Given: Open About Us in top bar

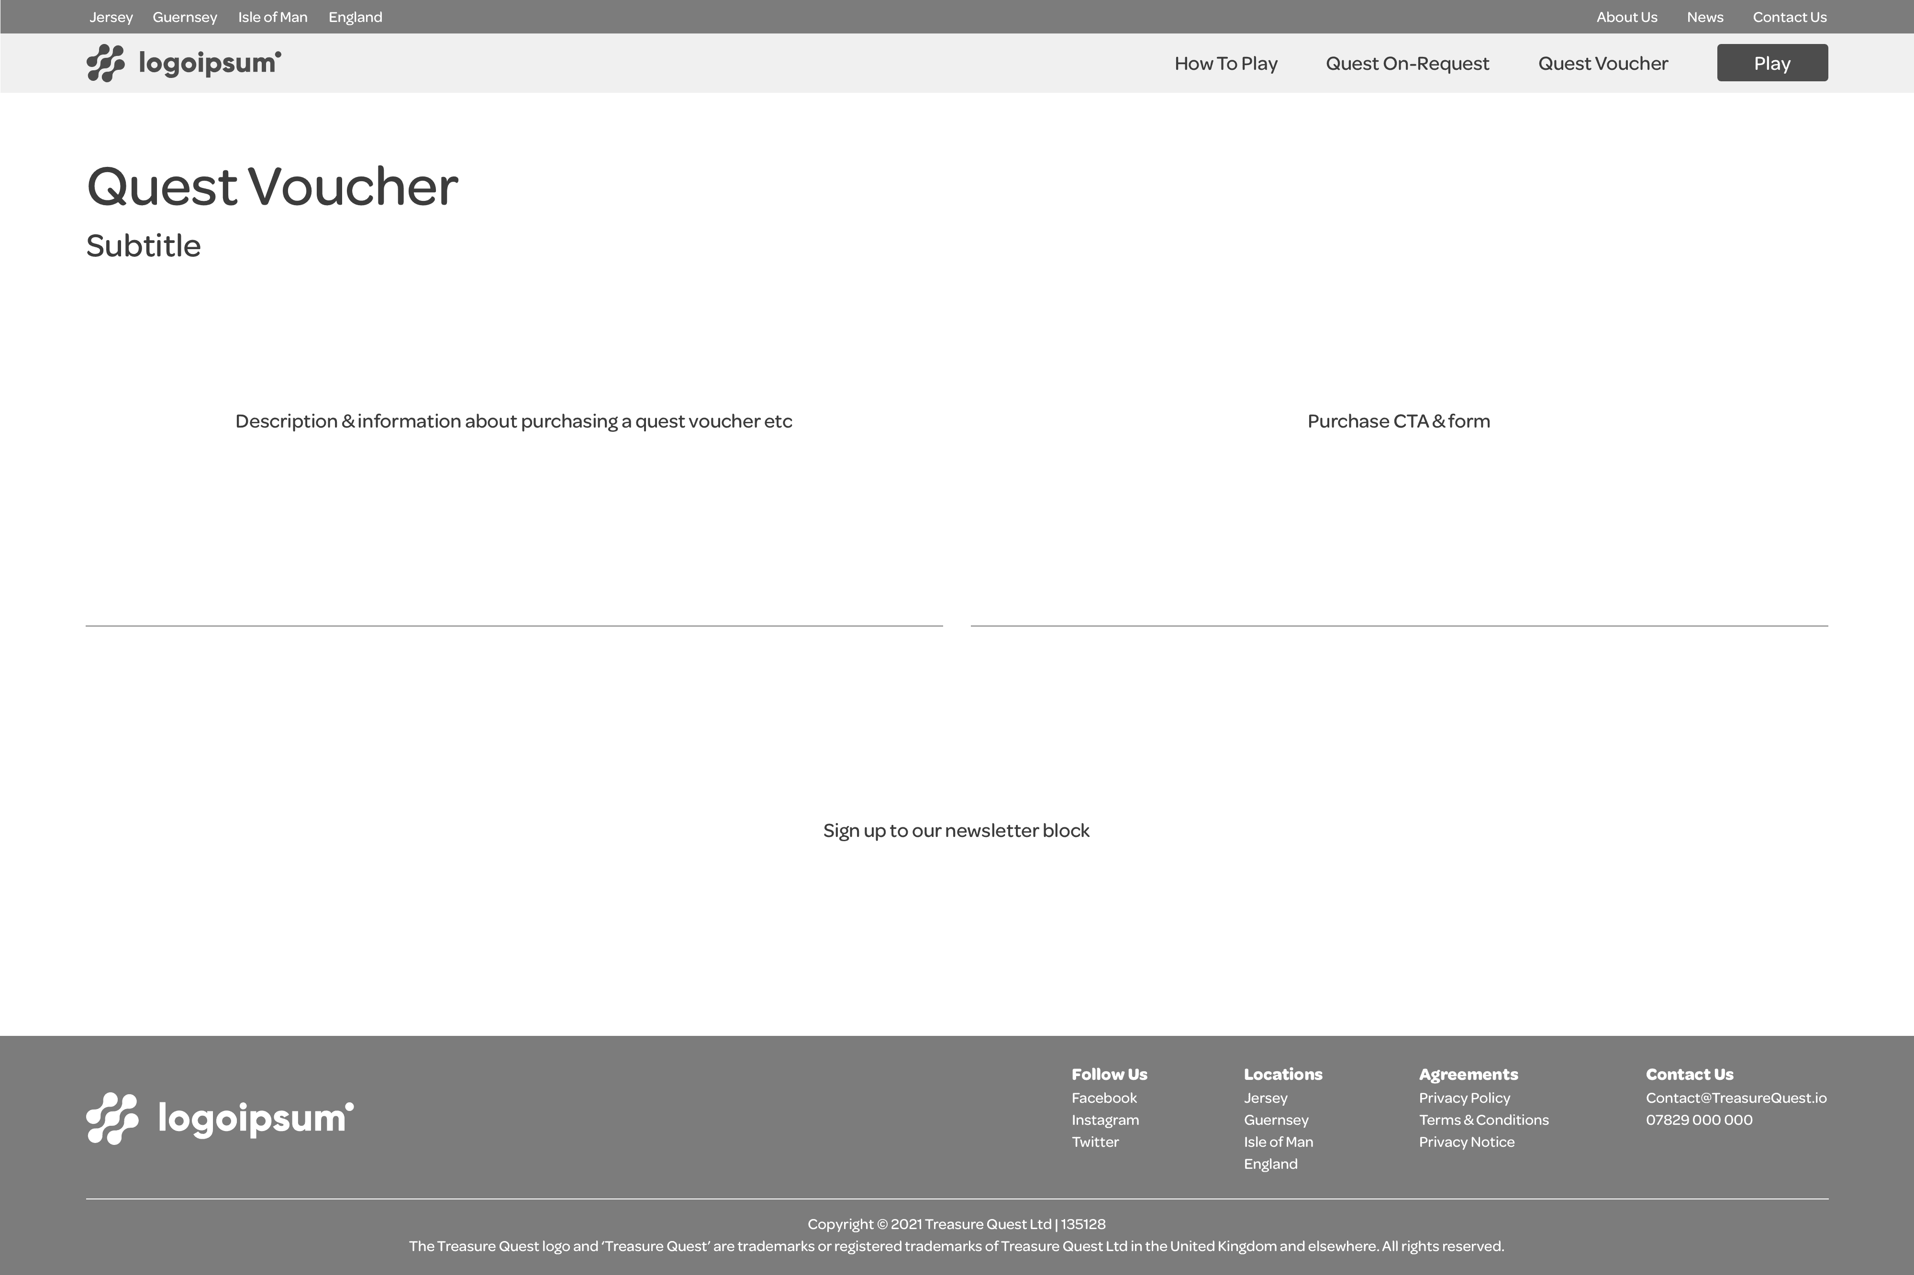Looking at the screenshot, I should [x=1626, y=17].
